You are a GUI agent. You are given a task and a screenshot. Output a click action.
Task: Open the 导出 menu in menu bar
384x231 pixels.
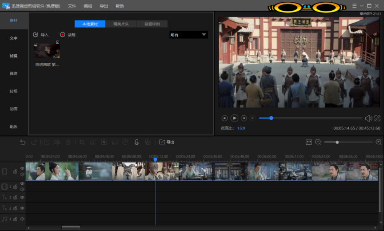104,6
